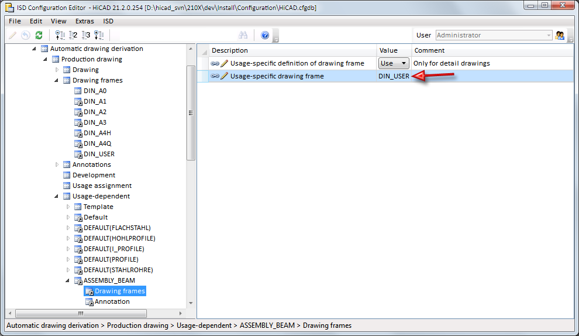
Task: Open the View menu
Action: click(58, 21)
